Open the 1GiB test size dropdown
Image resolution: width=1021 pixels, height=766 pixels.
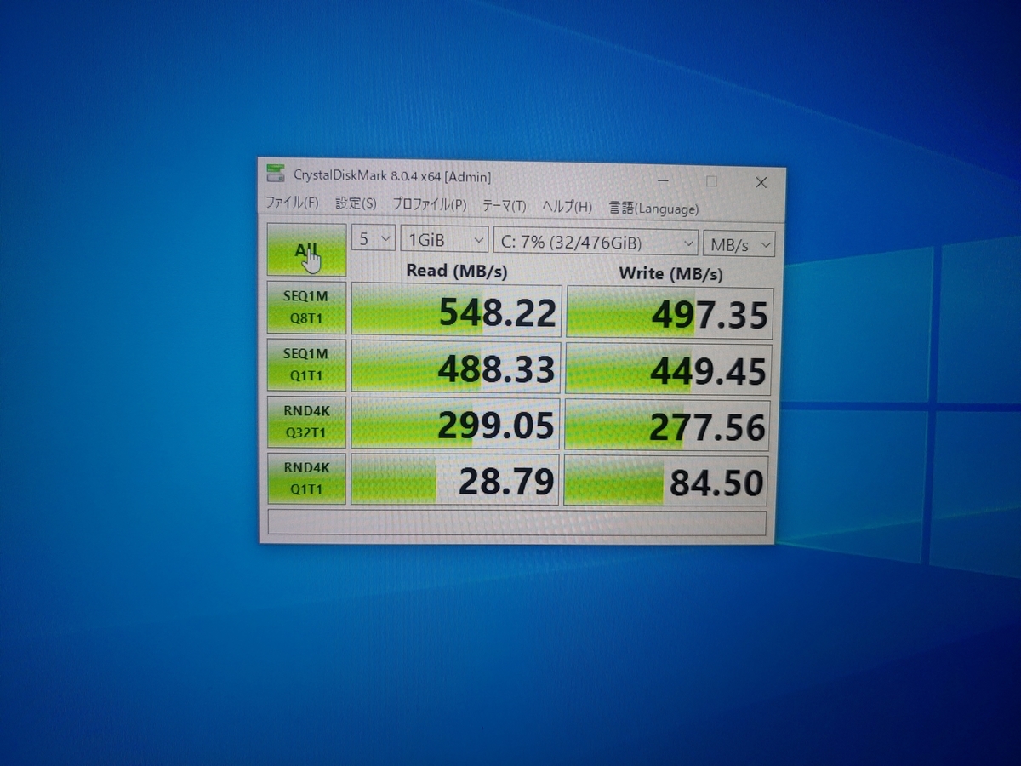click(x=444, y=240)
